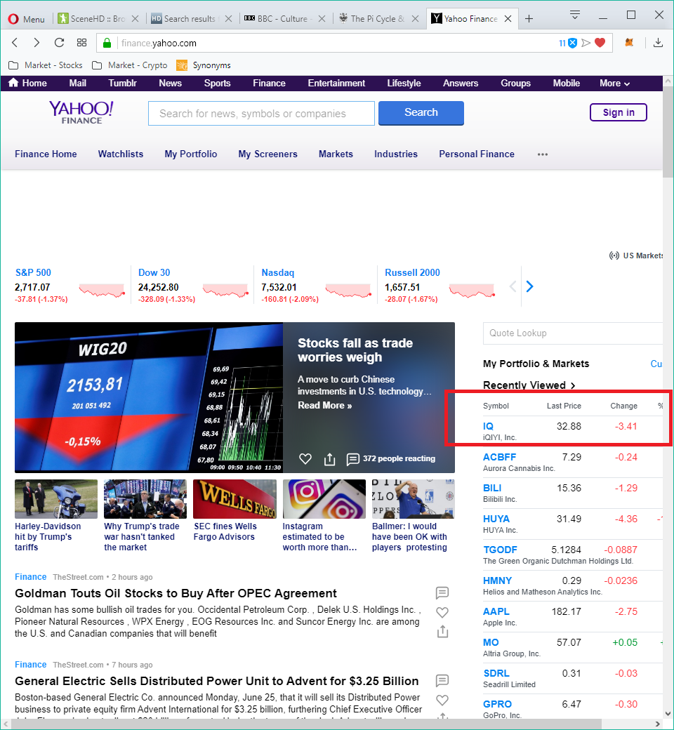
Task: Like the Stocks fall story with heart icon
Action: (305, 458)
